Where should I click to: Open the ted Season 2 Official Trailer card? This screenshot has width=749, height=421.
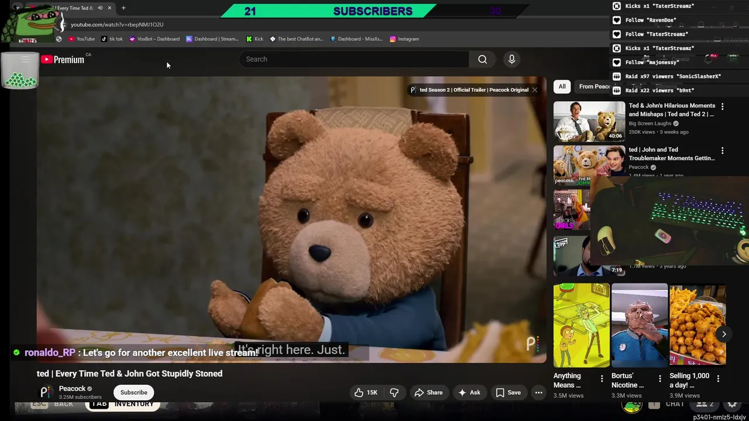469,89
